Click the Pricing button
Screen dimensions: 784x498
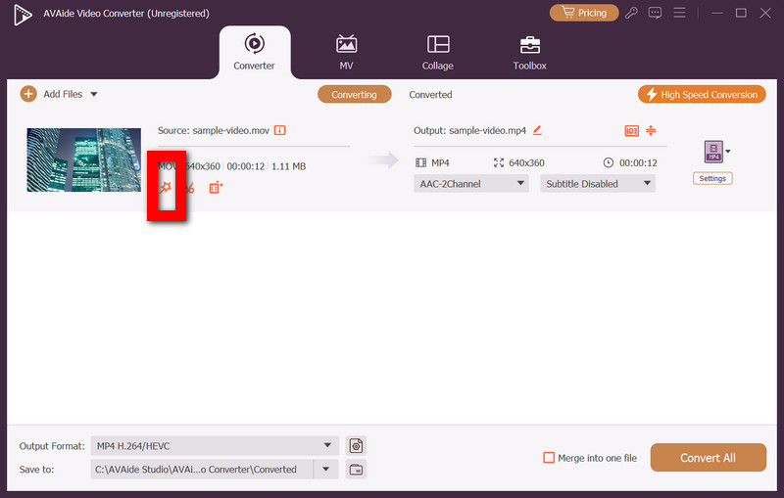click(584, 13)
